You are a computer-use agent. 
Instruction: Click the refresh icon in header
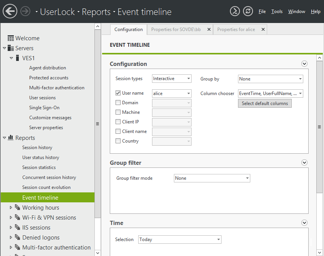pyautogui.click(x=248, y=11)
